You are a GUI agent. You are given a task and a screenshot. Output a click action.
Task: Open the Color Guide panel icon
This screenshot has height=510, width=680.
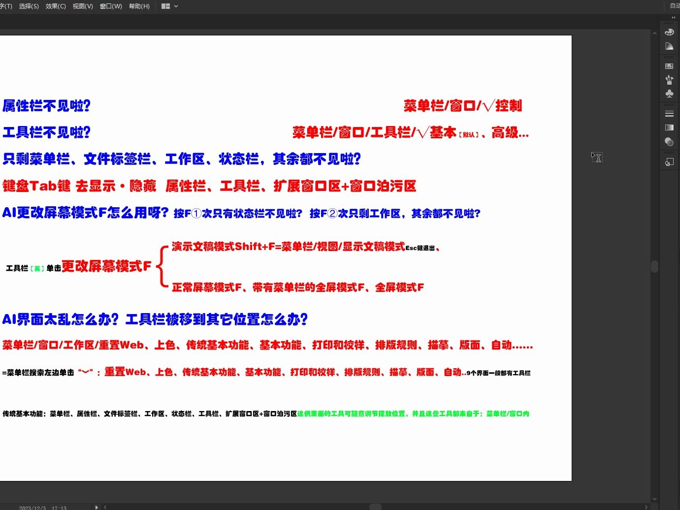[x=669, y=46]
